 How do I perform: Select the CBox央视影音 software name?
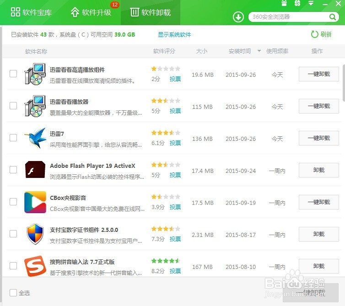pyautogui.click(x=68, y=198)
